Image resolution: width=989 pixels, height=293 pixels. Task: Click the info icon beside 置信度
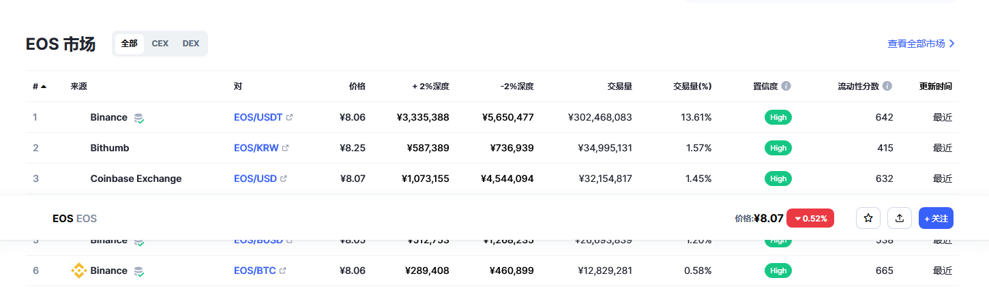point(786,87)
